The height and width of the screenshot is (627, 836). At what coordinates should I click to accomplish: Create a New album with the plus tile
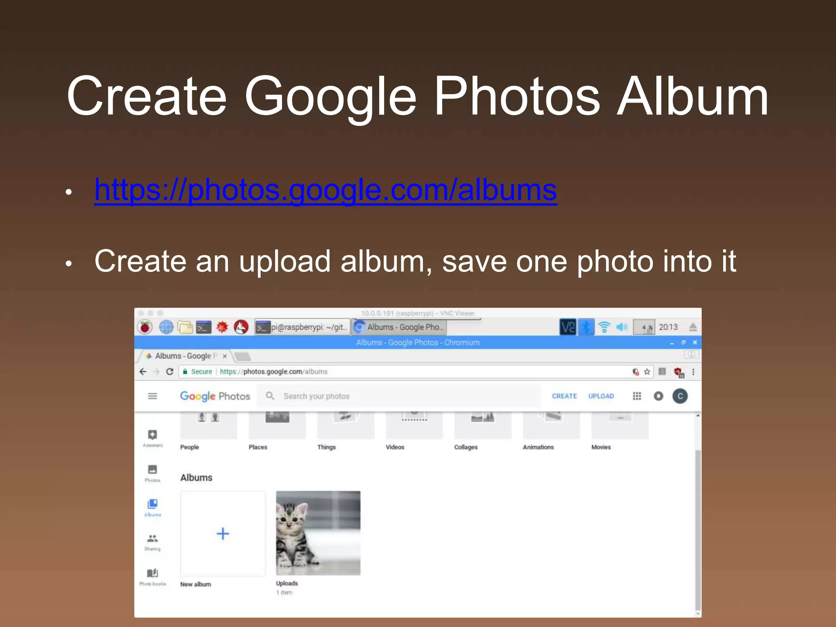[x=223, y=534]
